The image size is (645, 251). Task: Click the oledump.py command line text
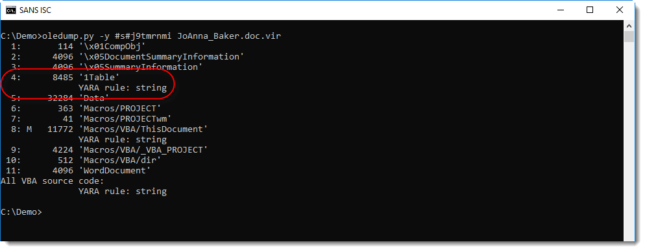(141, 36)
